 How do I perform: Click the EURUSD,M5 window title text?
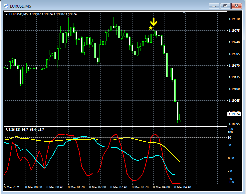[x=20, y=6]
